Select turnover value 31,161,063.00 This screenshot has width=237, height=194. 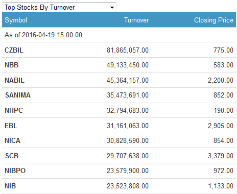pos(128,126)
